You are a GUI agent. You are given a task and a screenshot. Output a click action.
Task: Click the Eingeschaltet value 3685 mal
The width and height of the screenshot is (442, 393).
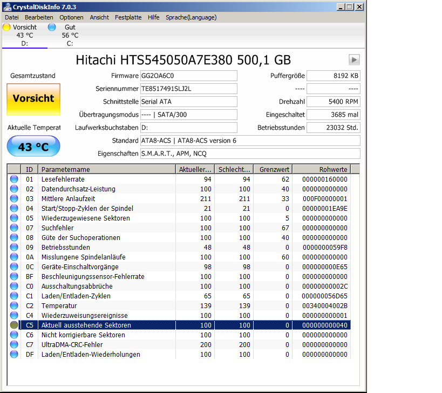[334, 115]
